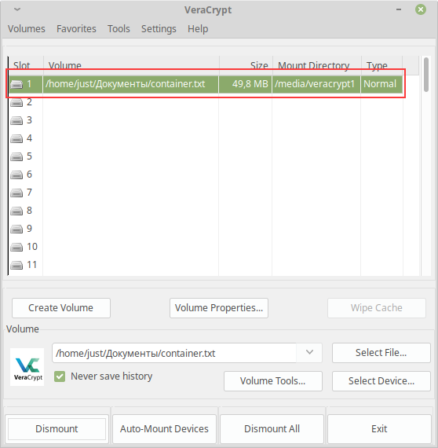Screen dimensions: 438x448
Task: Click the Type column header
Action: click(x=382, y=66)
